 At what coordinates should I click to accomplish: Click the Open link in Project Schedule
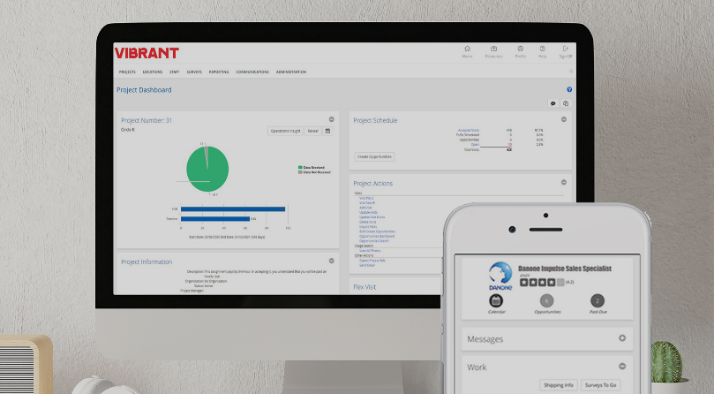pyautogui.click(x=476, y=145)
